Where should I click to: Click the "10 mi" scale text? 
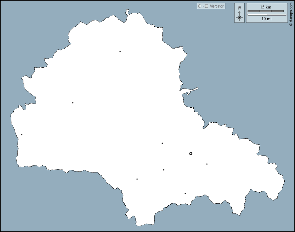pos(266,19)
